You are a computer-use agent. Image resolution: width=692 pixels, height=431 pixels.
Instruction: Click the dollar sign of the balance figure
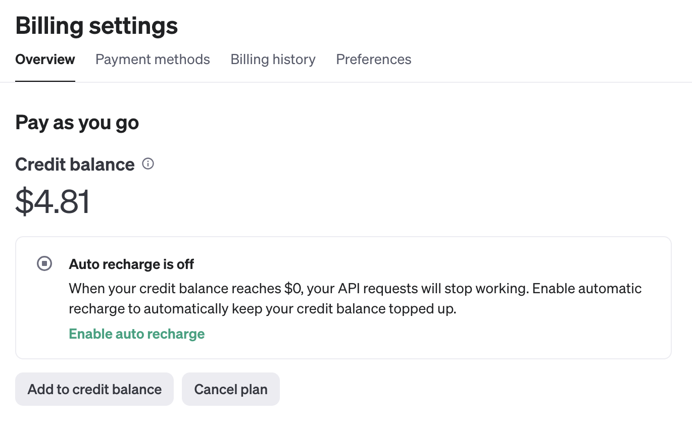pos(24,202)
